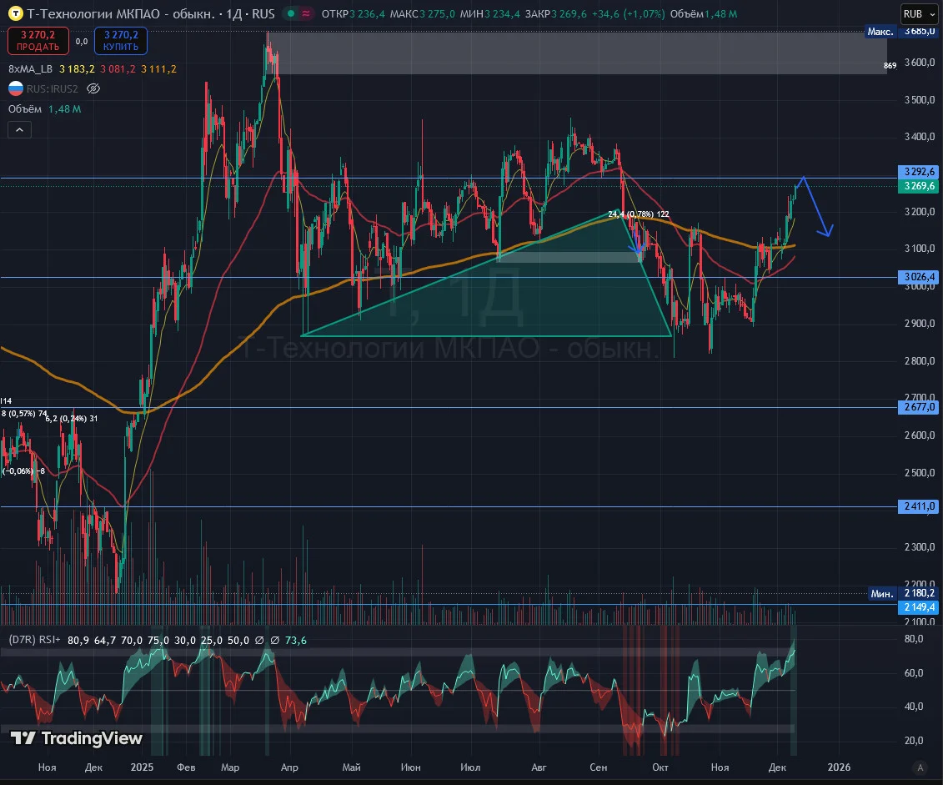Click the spread value 0,0 between buttons
Screen dimensions: 943x785
coord(81,42)
